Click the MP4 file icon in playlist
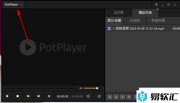The image size is (180, 103). pyautogui.click(x=109, y=29)
